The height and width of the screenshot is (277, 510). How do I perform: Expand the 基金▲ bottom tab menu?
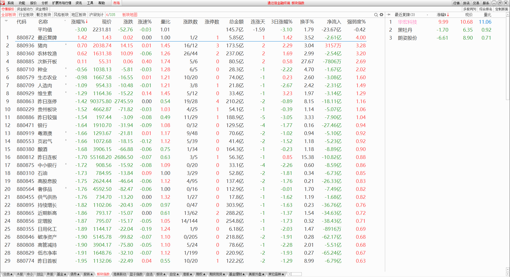[61, 274]
